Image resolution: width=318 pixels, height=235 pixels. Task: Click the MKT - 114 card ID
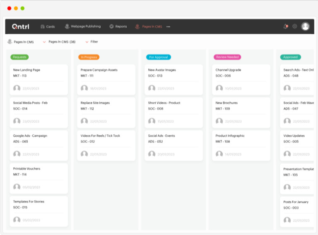[x=20, y=174]
